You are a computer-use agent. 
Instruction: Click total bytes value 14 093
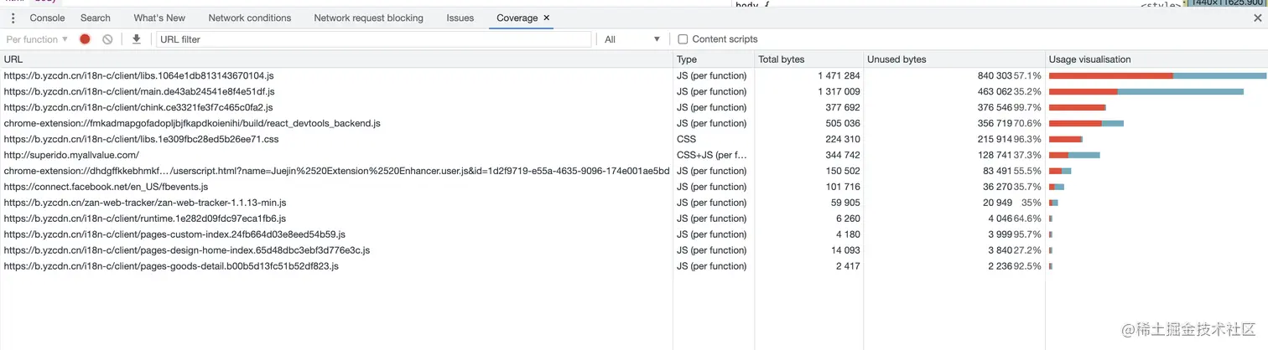(x=846, y=250)
